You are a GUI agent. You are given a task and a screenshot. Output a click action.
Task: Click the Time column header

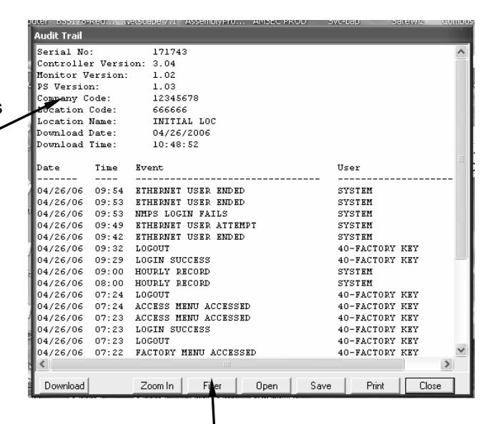click(x=107, y=168)
